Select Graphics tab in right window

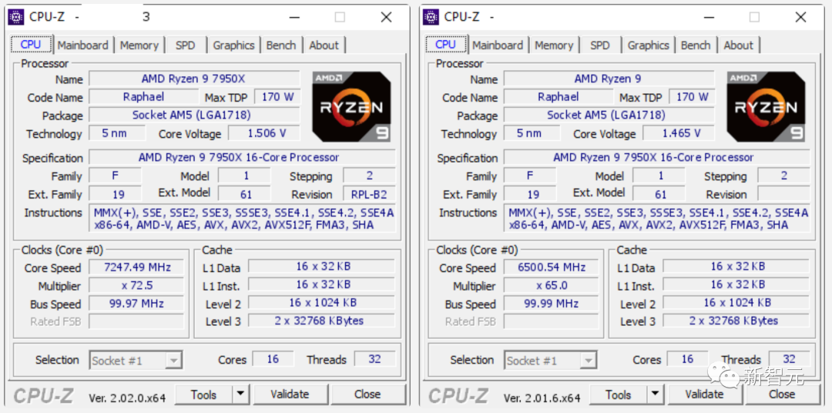(x=649, y=45)
